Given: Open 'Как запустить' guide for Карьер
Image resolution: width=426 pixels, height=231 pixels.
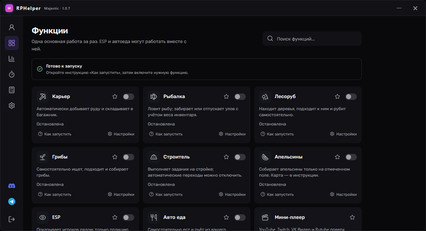Looking at the screenshot, I should [x=55, y=134].
